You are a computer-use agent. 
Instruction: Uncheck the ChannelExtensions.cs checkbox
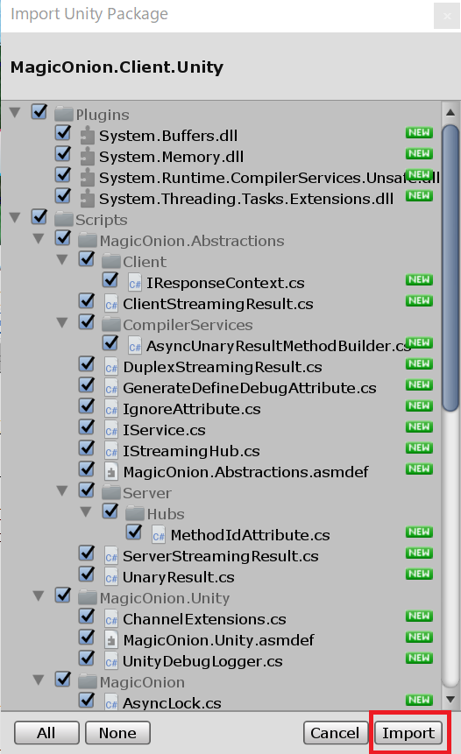coord(86,617)
